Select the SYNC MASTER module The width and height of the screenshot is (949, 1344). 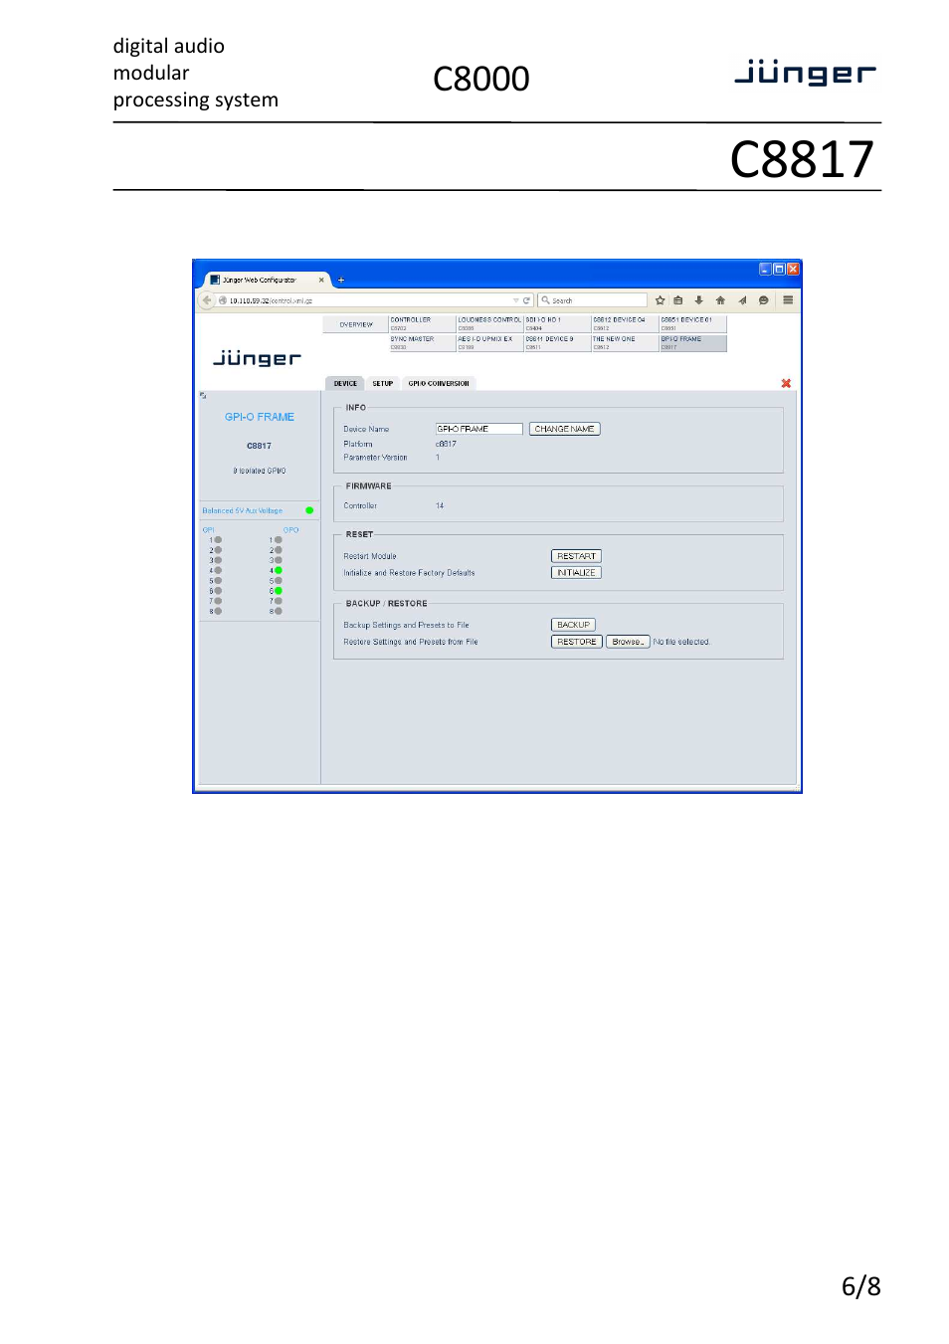[x=422, y=343]
